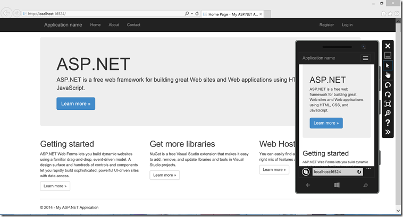Expand address bar autocomplete dropdown arrow

[192, 14]
